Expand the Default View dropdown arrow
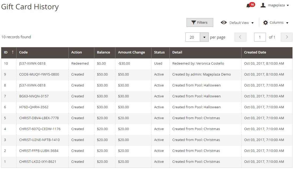295x170 pixels. 253,23
